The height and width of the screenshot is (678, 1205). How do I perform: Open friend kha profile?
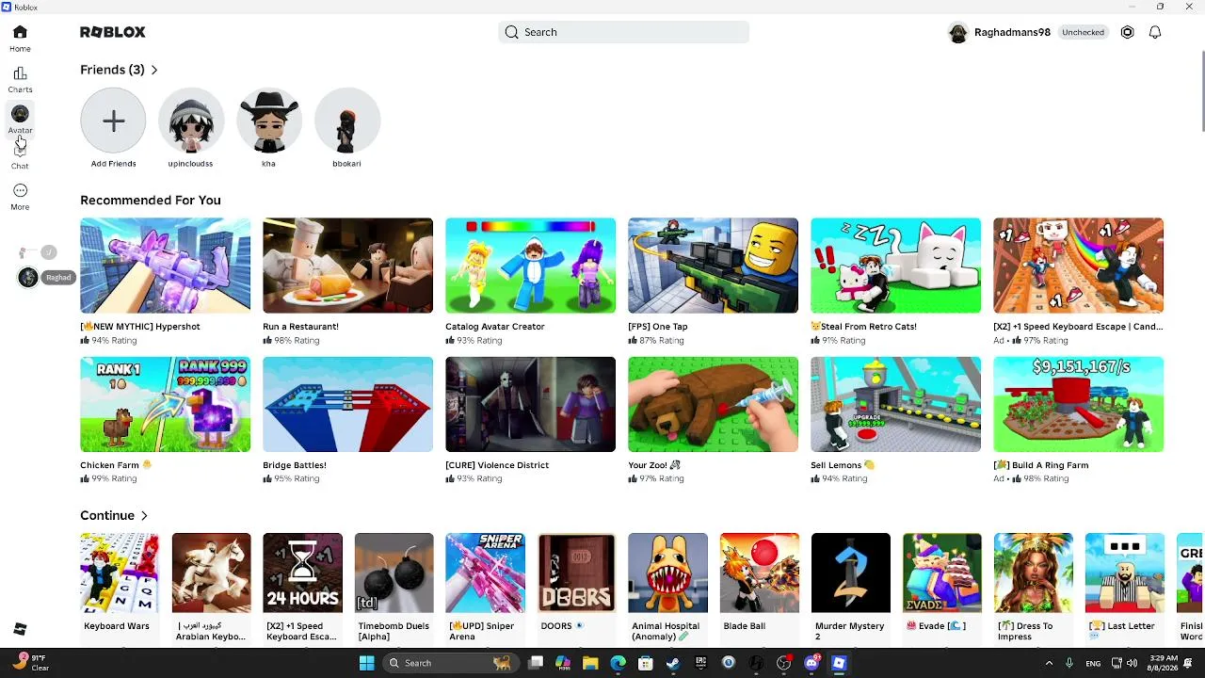pyautogui.click(x=268, y=121)
